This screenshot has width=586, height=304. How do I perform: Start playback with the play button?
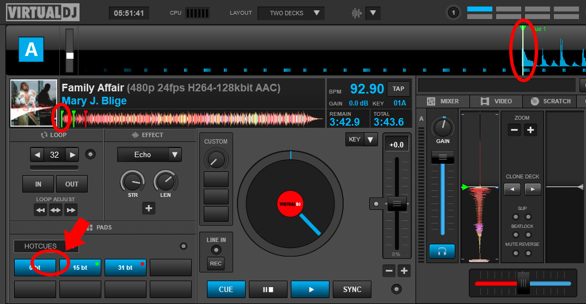(x=310, y=289)
